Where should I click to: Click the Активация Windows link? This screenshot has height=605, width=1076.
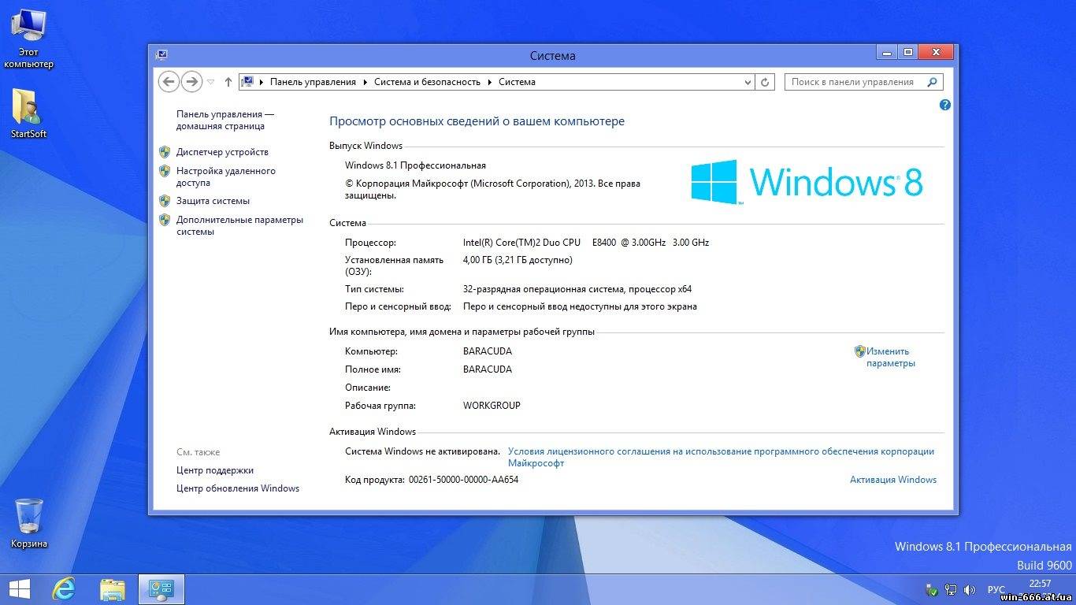pyautogui.click(x=893, y=479)
